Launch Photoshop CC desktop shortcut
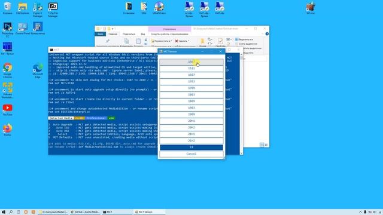The image size is (383, 215). tap(7, 30)
